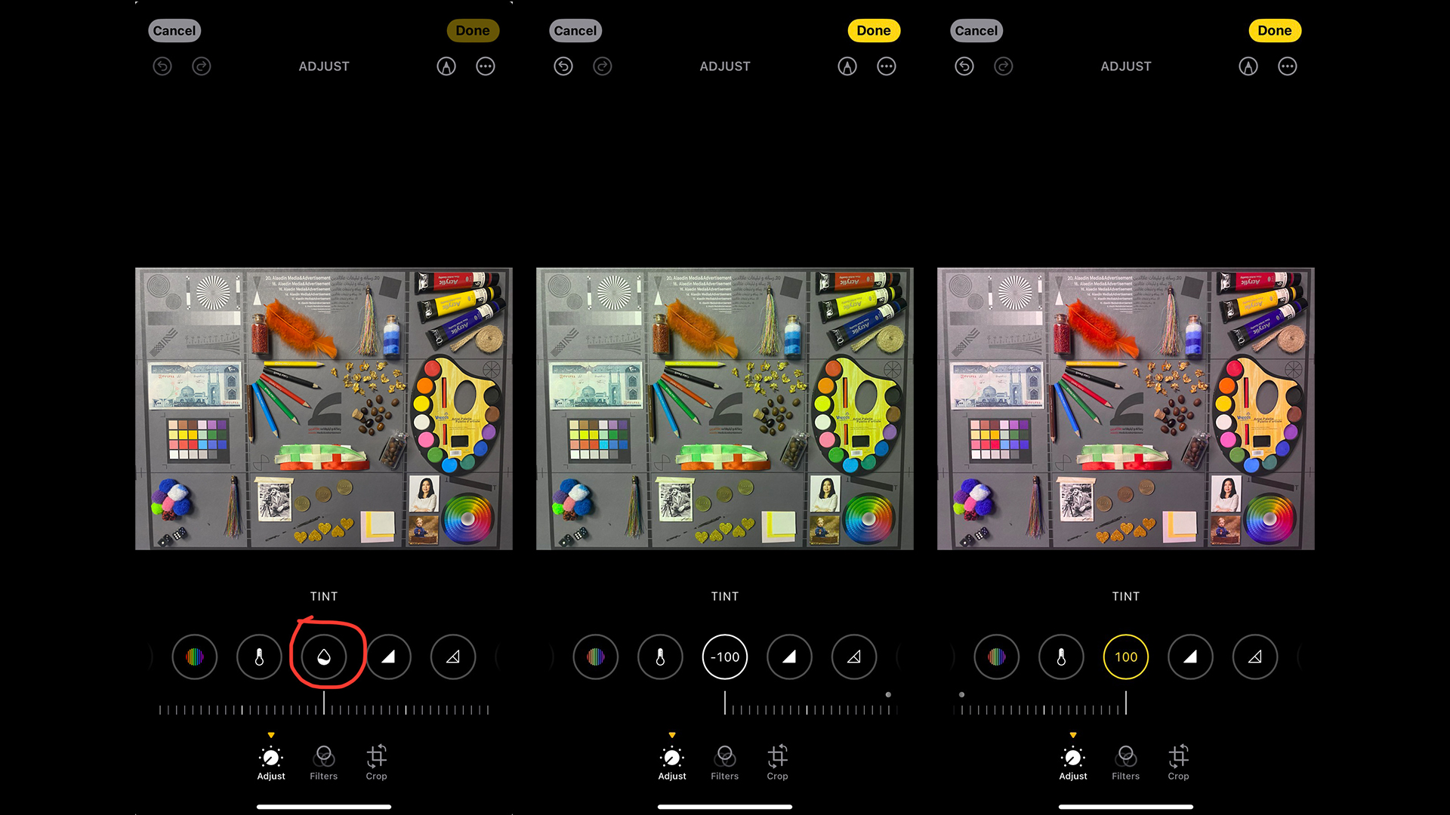Click Done to save right panel edits
Viewport: 1450px width, 815px height.
click(x=1274, y=30)
